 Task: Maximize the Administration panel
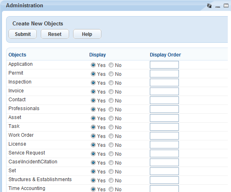tap(226, 6)
